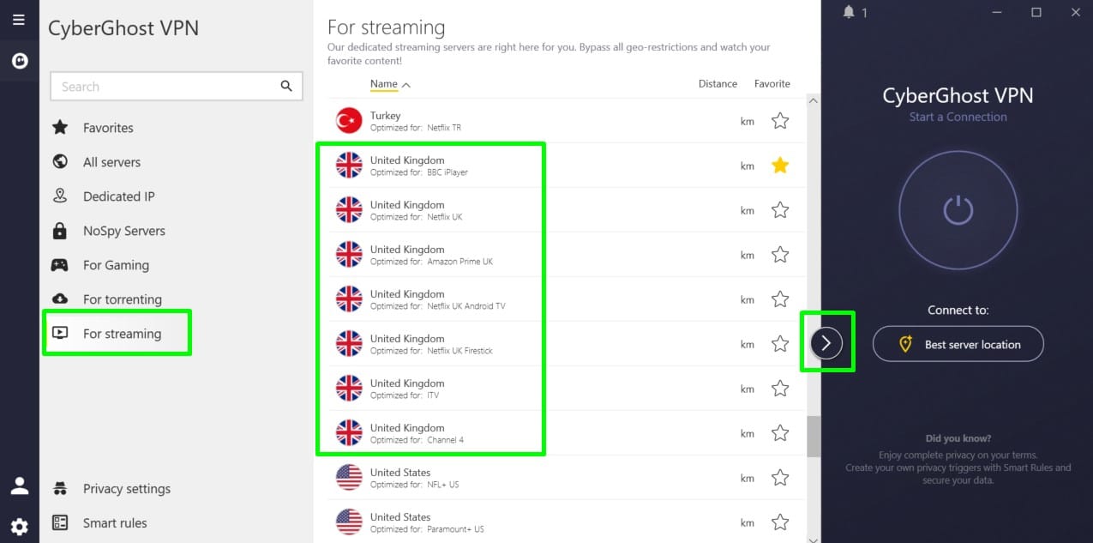This screenshot has height=543, width=1093.
Task: Click the search magnifier icon
Action: (x=286, y=86)
